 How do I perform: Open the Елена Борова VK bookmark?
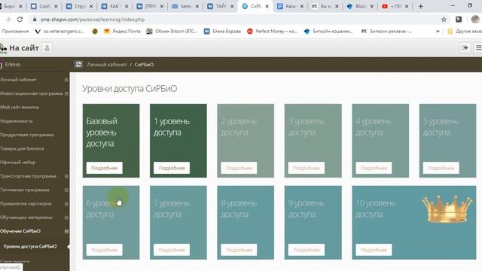click(x=222, y=32)
